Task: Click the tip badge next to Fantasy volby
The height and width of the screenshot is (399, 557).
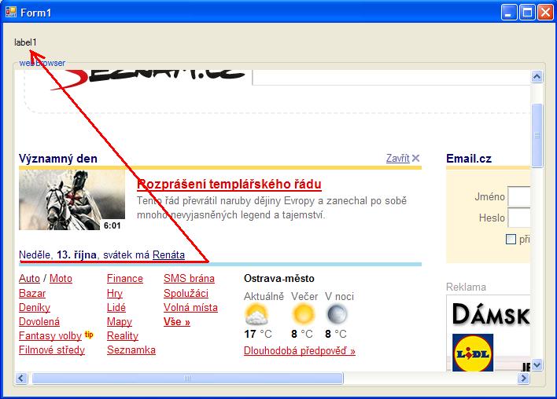Action: pyautogui.click(x=89, y=334)
